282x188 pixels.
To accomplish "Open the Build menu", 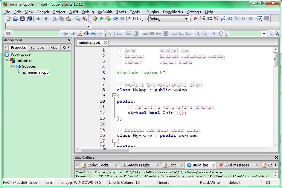I will point(74,12).
